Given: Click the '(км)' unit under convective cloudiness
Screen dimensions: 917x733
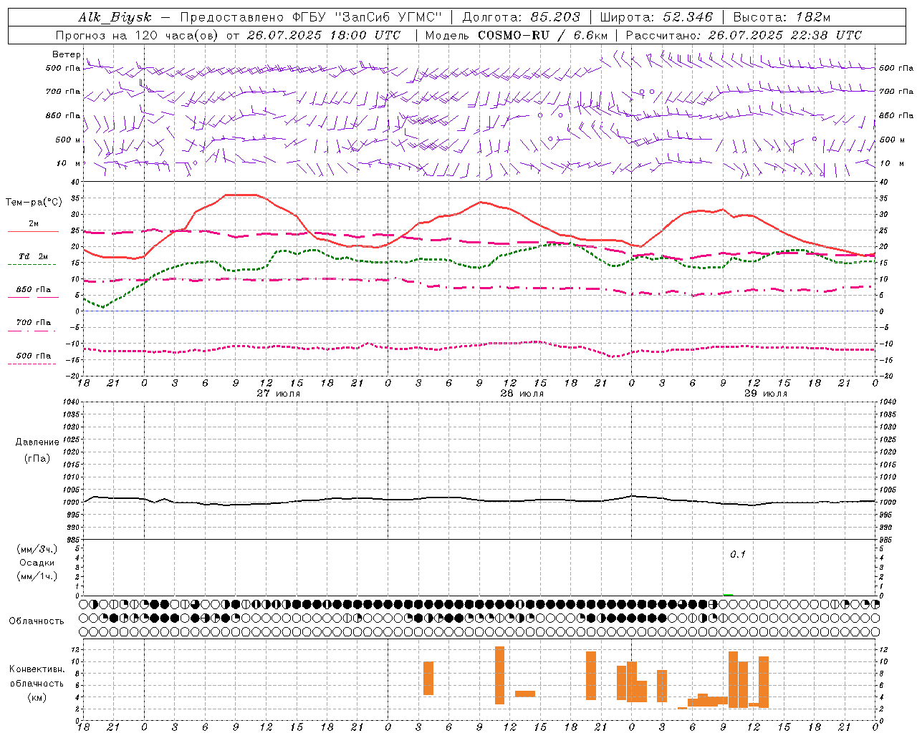Looking at the screenshot, I should coord(37,697).
